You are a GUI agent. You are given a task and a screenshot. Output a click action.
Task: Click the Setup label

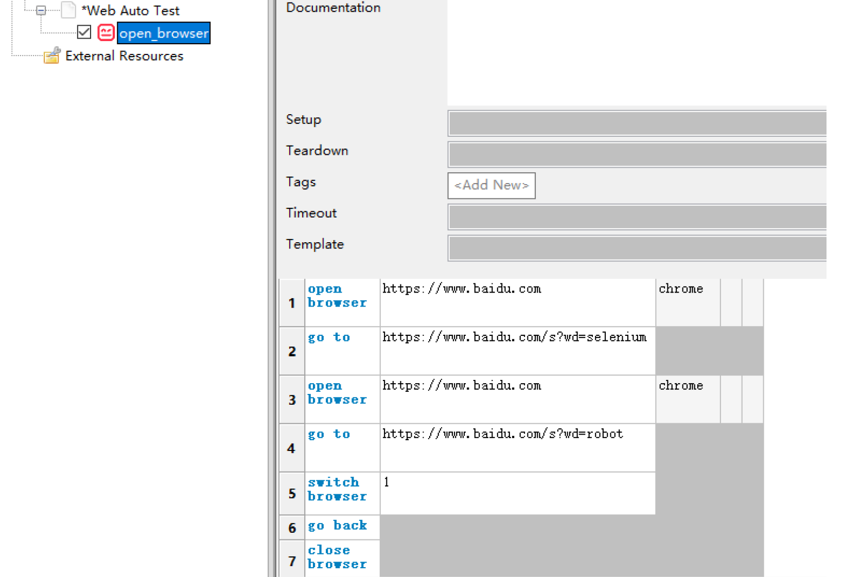(304, 120)
